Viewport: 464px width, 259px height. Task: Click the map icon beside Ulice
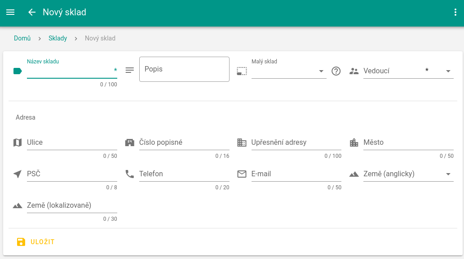pos(18,143)
